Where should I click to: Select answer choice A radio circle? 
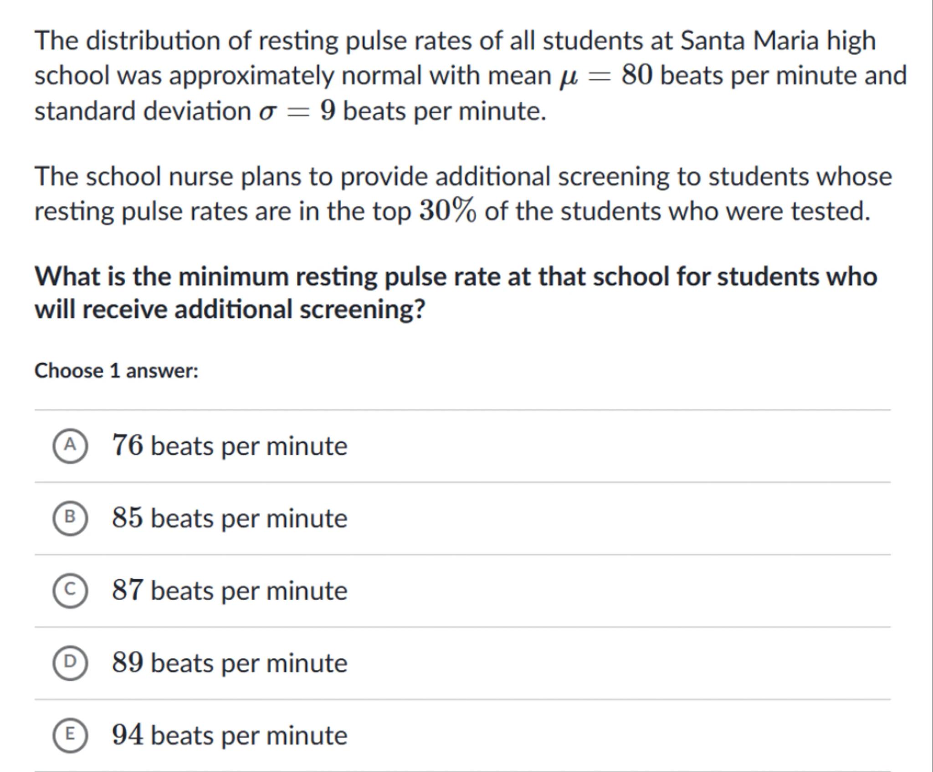coord(70,446)
